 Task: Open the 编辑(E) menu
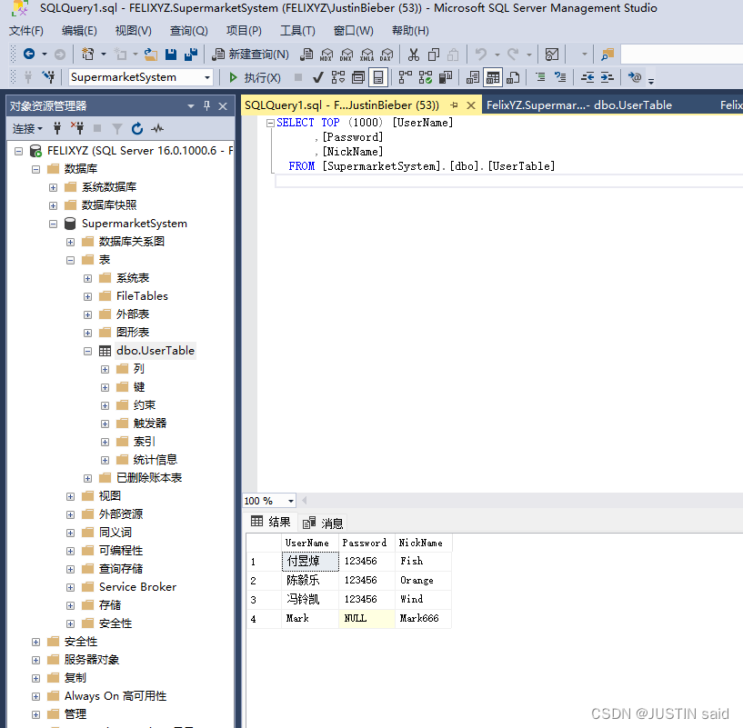pos(79,31)
